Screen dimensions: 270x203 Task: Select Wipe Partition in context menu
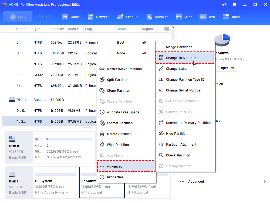click(x=126, y=145)
